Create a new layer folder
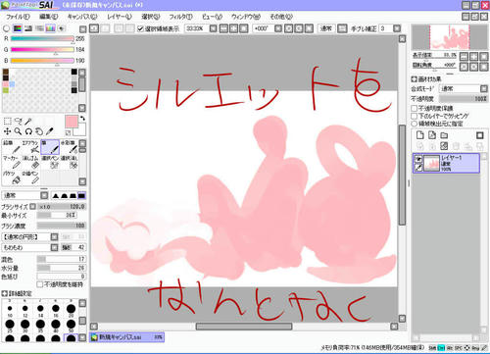490x354 pixels. (x=444, y=135)
